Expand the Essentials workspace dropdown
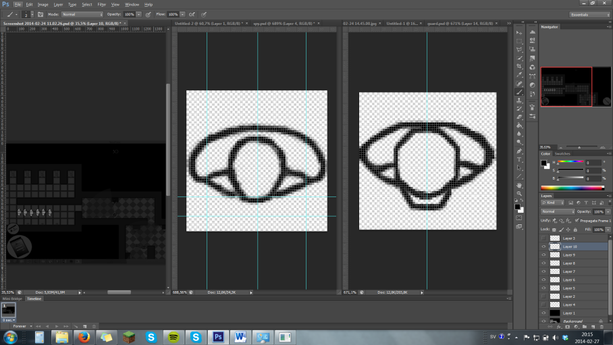Screen dimensions: 613x345 pyautogui.click(x=589, y=14)
